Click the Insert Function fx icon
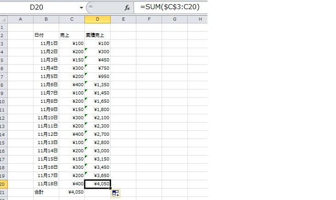Viewport: 336px width, 200px height. tap(127, 8)
